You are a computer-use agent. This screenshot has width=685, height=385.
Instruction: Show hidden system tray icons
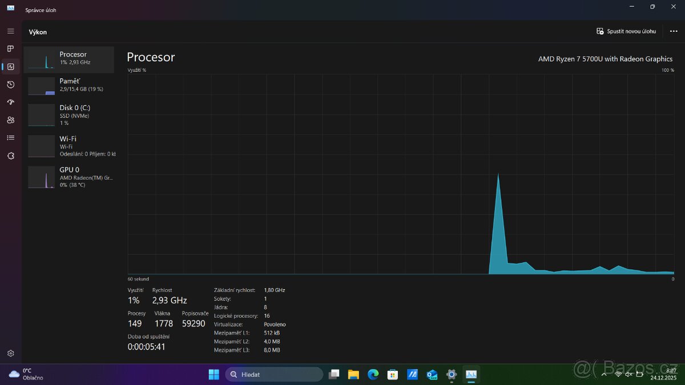click(x=603, y=374)
